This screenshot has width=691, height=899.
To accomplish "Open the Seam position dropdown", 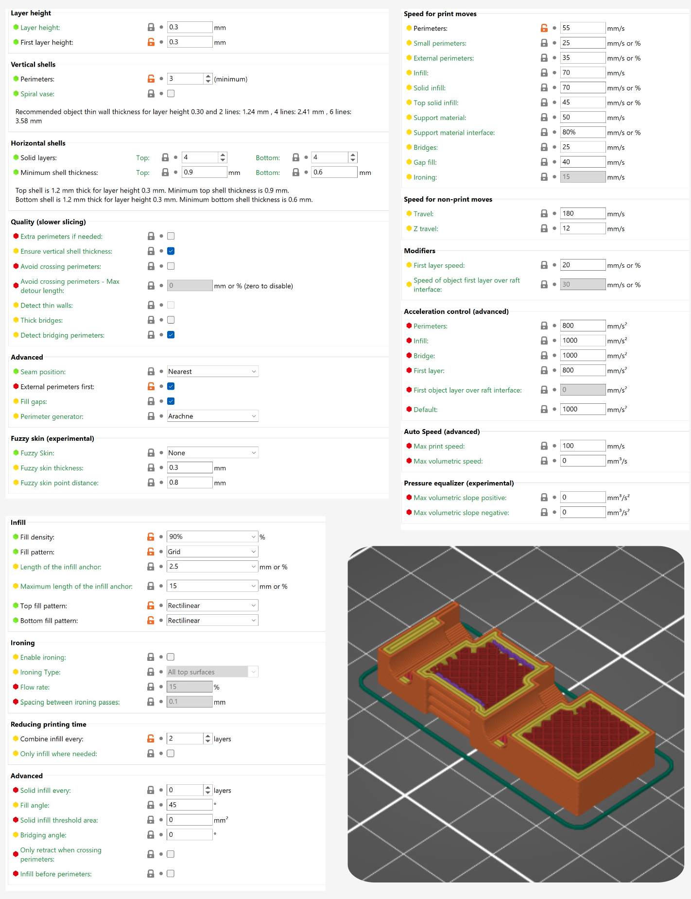I will tap(212, 372).
